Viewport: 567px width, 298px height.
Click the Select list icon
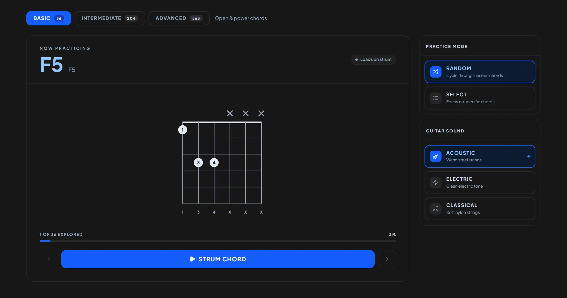click(436, 98)
